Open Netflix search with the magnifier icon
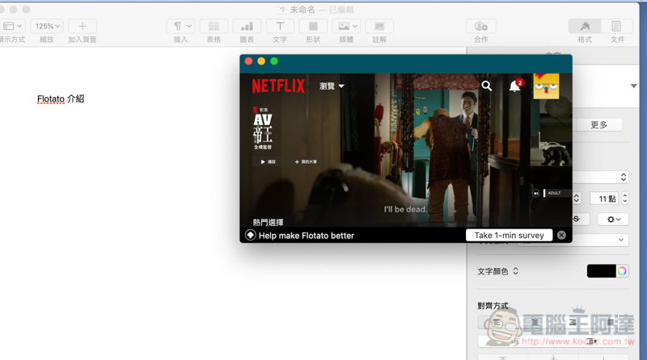 point(487,86)
